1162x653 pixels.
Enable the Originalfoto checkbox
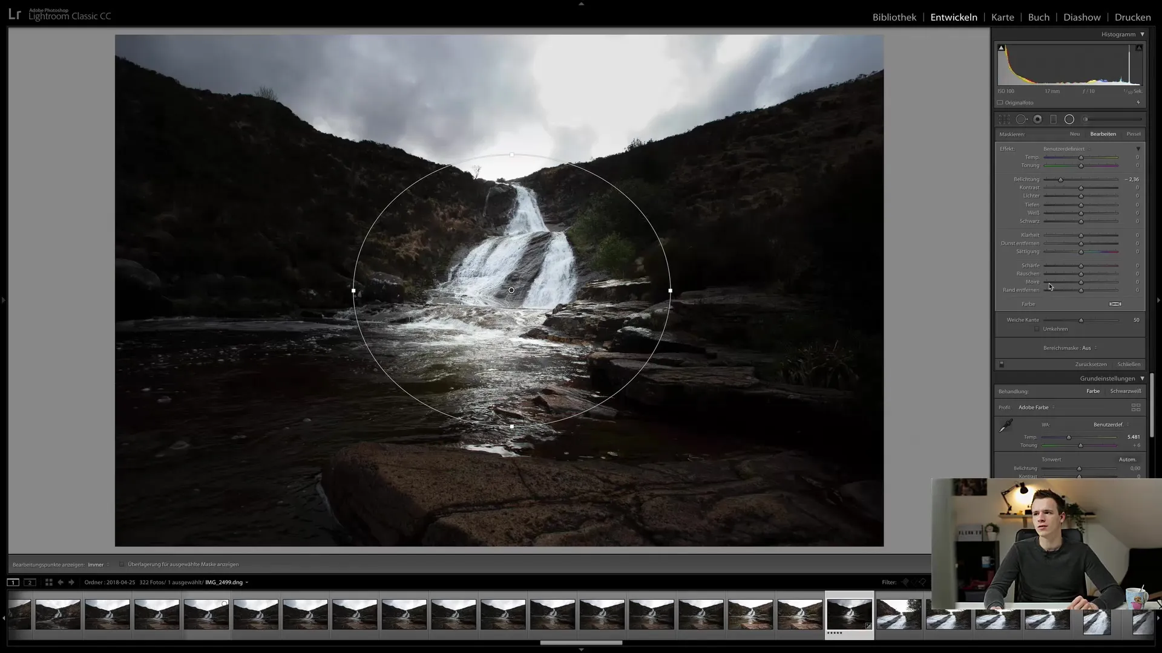(1000, 103)
